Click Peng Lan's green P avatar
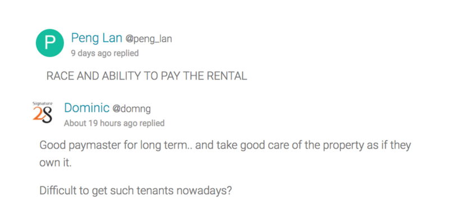Viewport: 449px width, 224px height. coord(50,43)
